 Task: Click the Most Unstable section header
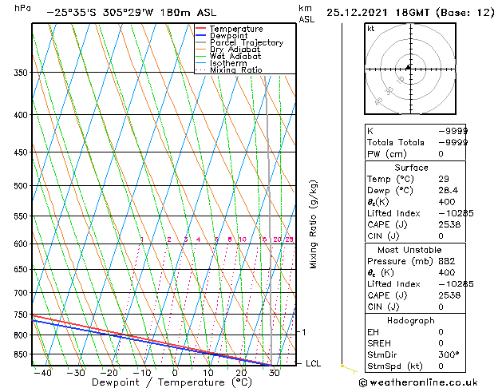409,250
